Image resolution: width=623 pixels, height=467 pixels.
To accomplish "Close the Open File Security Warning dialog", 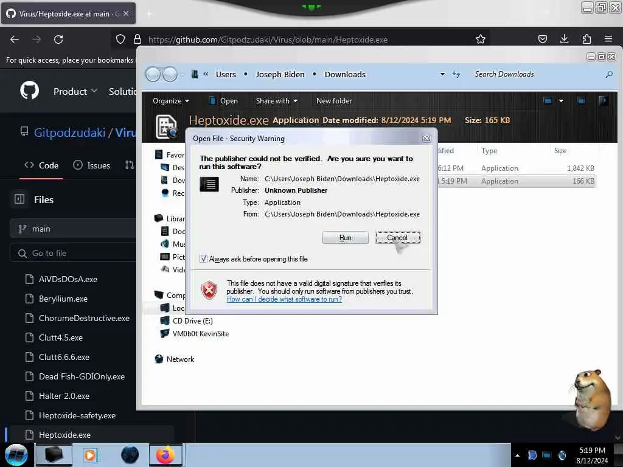I will pyautogui.click(x=426, y=138).
